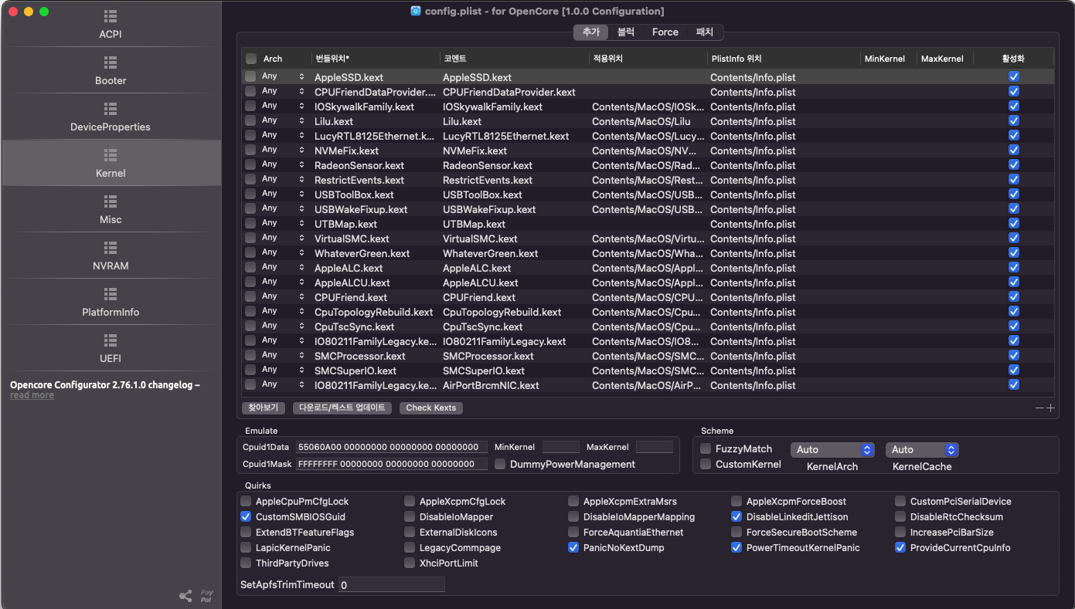Uncheck the PanicNoKextDump quirk
Screen dimensions: 1075x609
click(573, 547)
